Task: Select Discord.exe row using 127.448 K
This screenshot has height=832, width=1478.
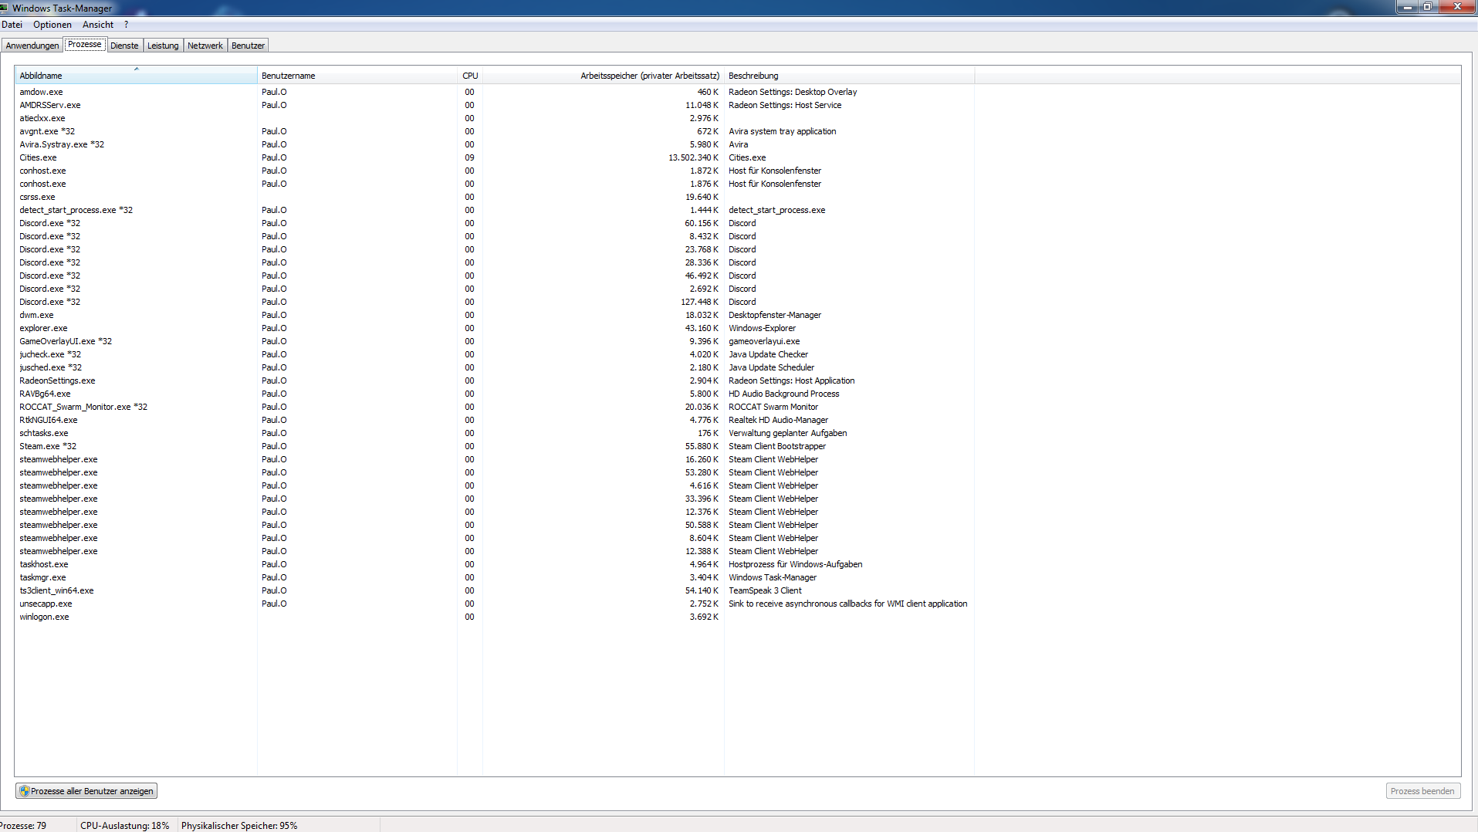Action: click(x=494, y=302)
